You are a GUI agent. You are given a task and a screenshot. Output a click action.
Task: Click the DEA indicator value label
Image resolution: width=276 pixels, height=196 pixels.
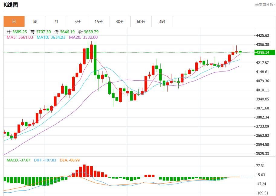70,160
